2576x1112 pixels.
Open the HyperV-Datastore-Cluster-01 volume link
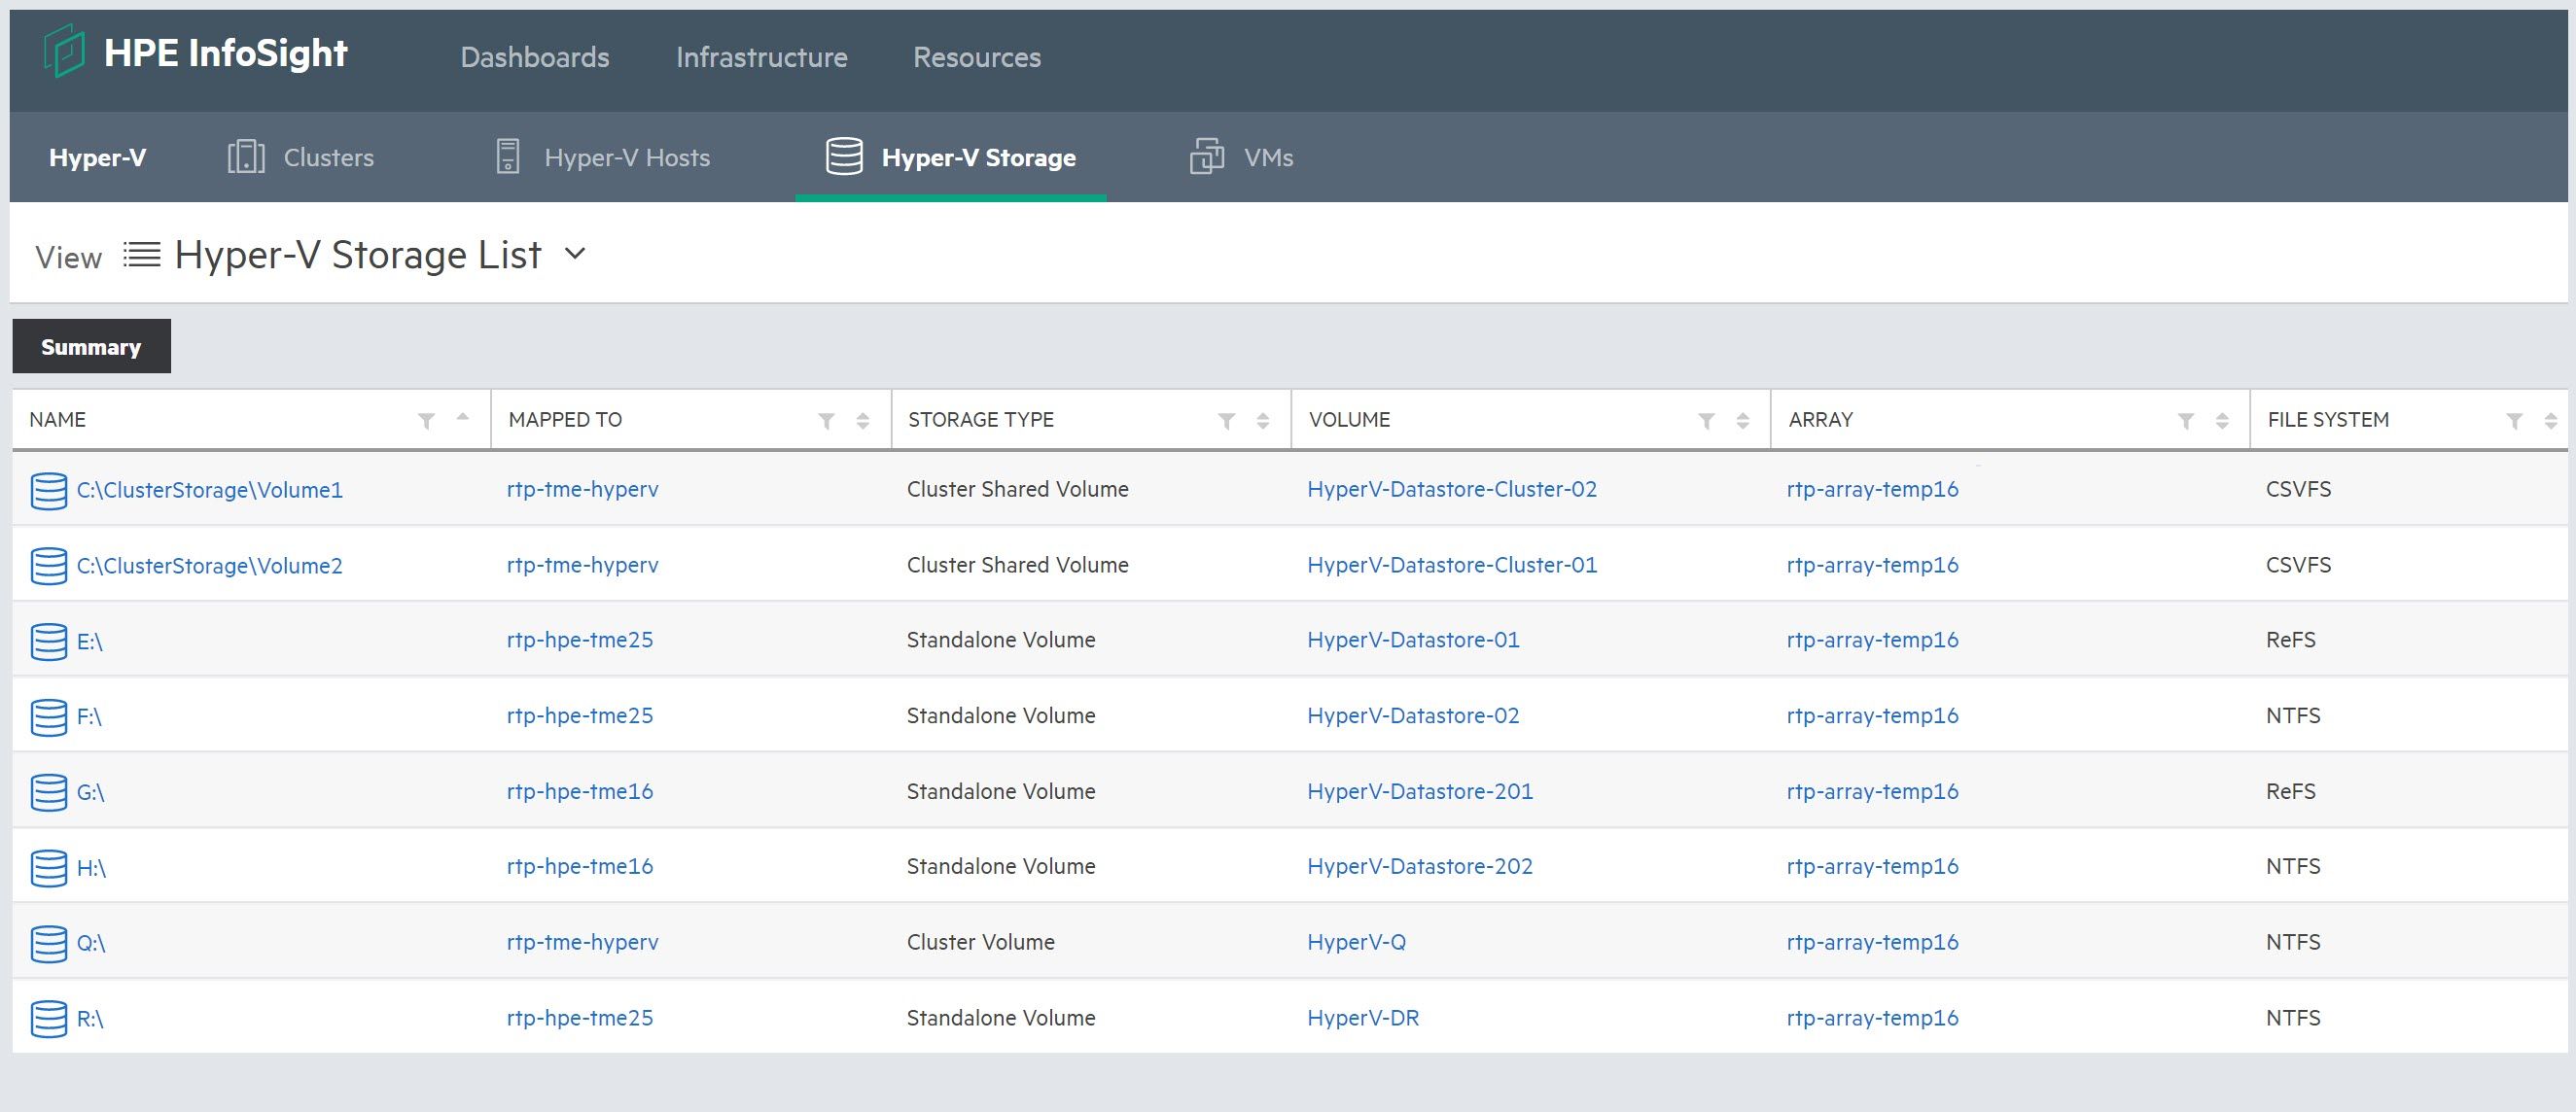click(x=1452, y=565)
